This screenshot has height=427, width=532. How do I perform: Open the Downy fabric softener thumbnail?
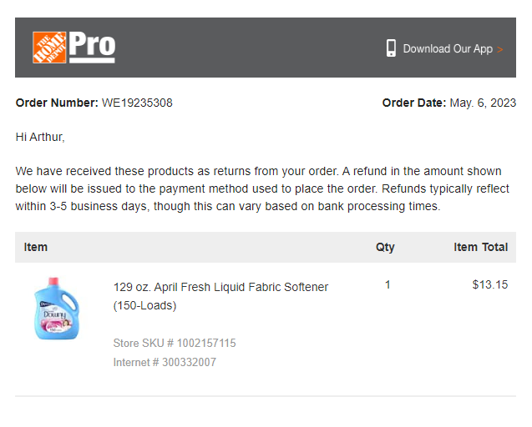pos(56,308)
